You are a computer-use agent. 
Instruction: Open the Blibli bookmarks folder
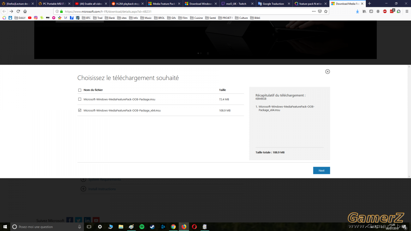(255, 18)
